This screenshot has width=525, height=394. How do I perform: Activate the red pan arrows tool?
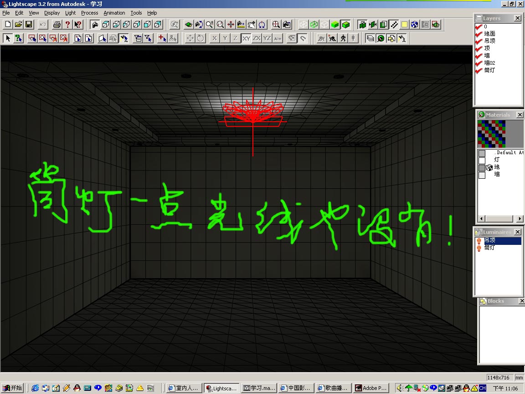(x=231, y=25)
